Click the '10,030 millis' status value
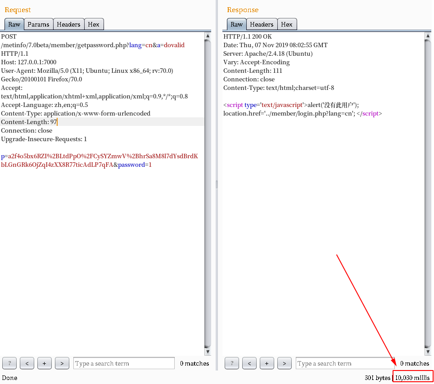The height and width of the screenshot is (384, 434). point(412,378)
